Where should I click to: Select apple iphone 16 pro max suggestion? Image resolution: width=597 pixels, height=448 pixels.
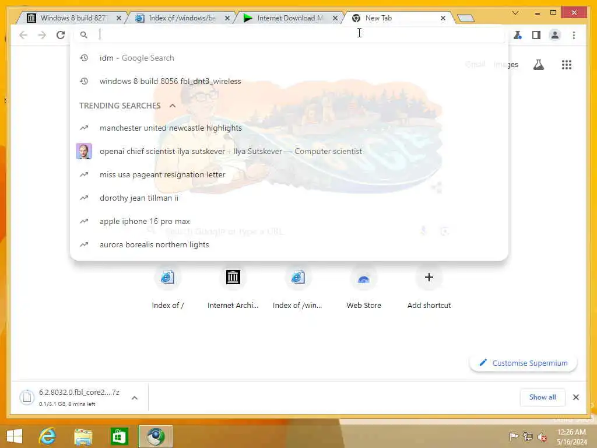pyautogui.click(x=289, y=221)
